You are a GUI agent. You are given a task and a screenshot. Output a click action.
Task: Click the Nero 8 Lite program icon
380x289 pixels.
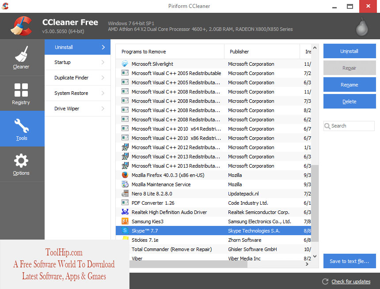(125, 194)
